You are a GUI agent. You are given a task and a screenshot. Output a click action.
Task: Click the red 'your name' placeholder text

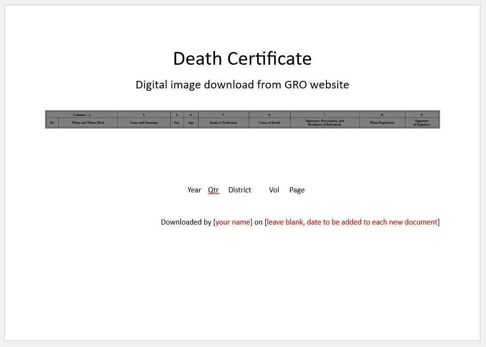[233, 222]
